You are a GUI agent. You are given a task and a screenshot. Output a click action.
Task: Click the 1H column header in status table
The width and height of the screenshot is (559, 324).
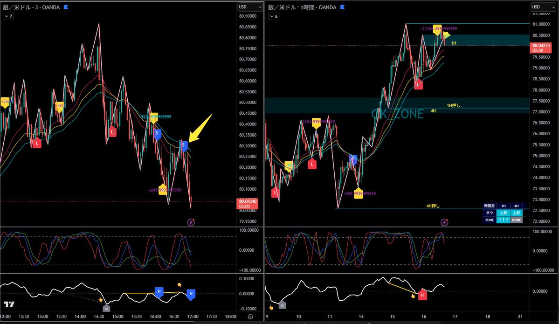coord(504,206)
